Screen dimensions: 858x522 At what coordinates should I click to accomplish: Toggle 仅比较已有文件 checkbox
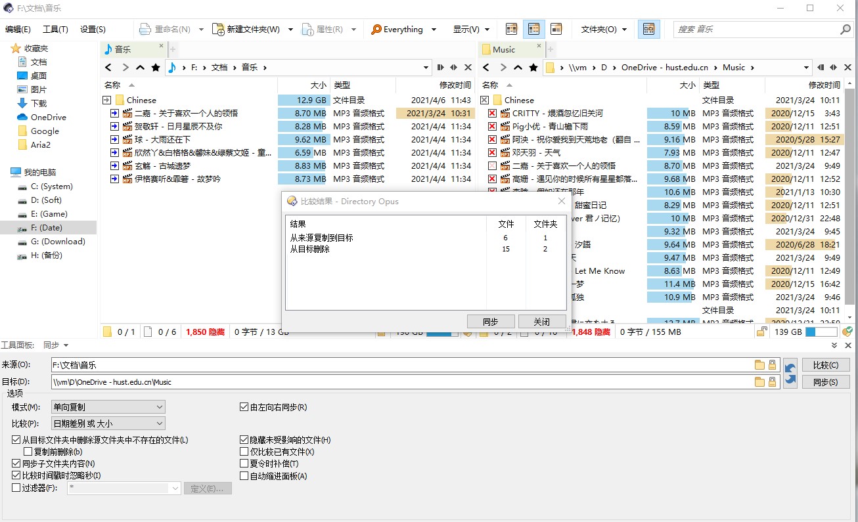[x=244, y=452]
